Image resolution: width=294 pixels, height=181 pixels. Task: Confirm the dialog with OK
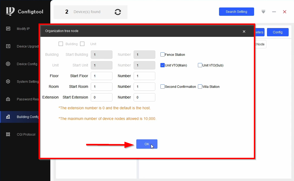click(147, 144)
